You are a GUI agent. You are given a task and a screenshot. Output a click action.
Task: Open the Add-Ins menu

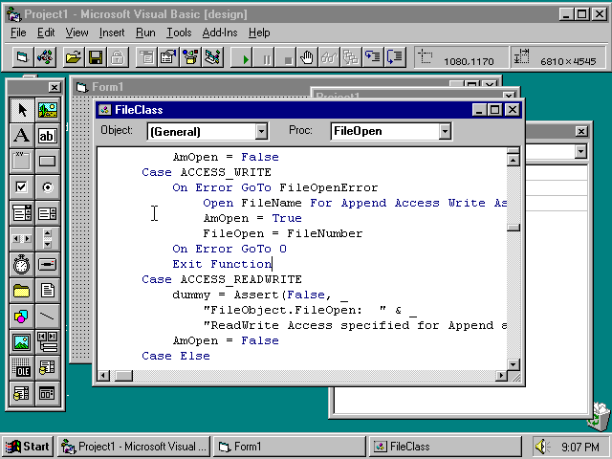(x=220, y=33)
